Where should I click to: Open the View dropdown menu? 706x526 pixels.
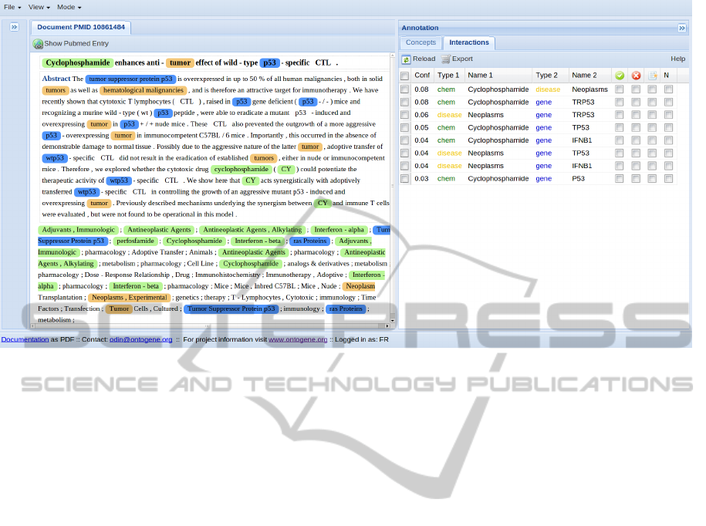coord(39,7)
